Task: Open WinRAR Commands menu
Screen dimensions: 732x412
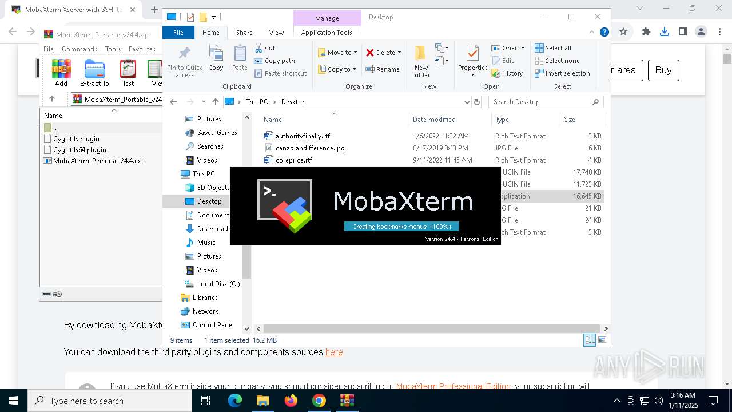Action: click(x=79, y=49)
